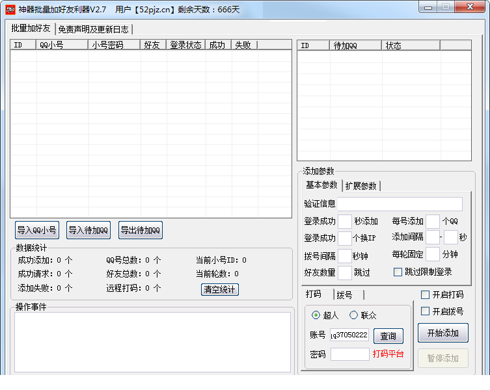Toggle the 开启拨号 checkbox

pos(442,311)
